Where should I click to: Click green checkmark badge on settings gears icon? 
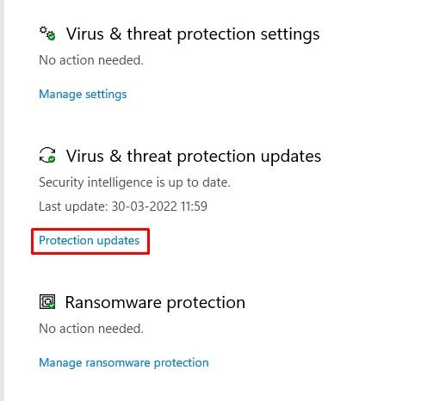tap(52, 36)
